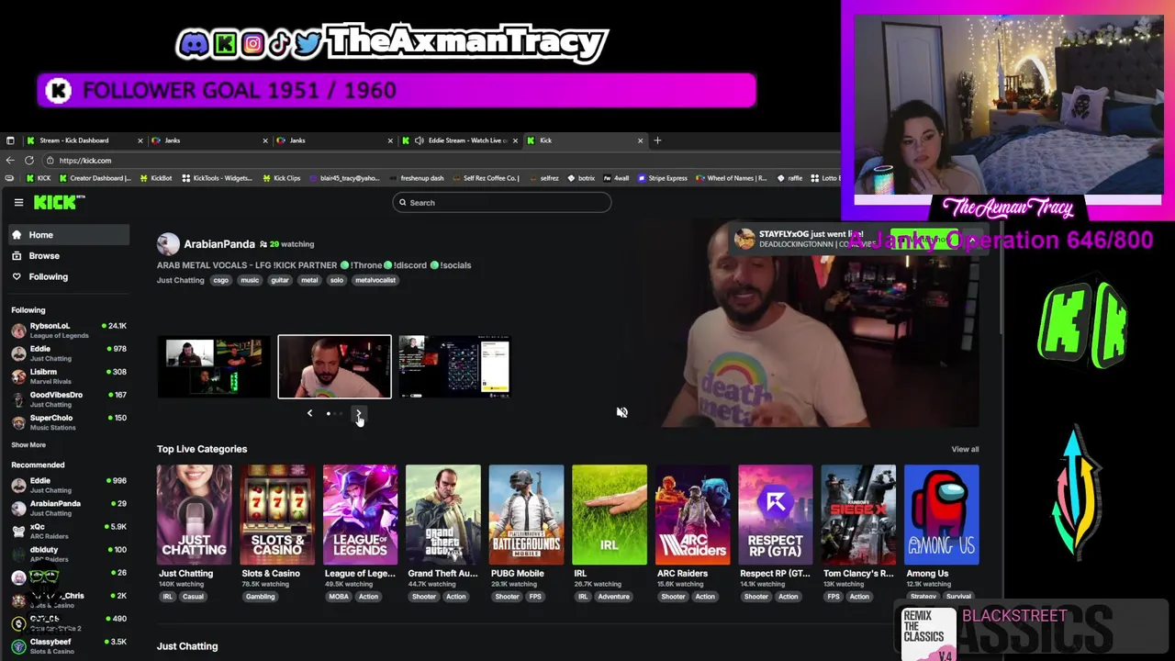This screenshot has width=1175, height=661.
Task: Select the metalvocalist tag
Action: click(x=375, y=280)
